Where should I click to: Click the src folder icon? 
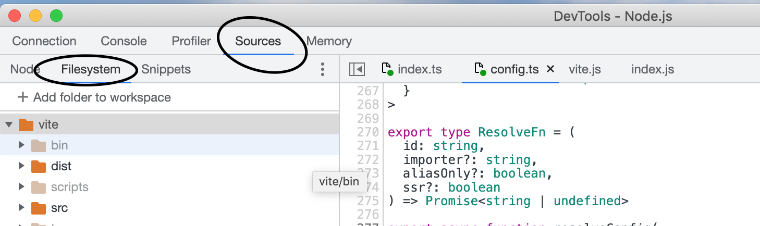pos(39,208)
